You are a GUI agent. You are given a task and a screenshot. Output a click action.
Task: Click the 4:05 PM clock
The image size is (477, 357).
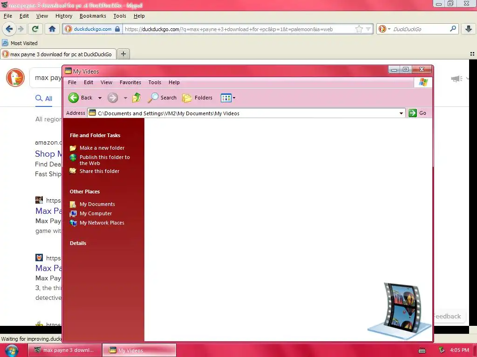pyautogui.click(x=459, y=350)
